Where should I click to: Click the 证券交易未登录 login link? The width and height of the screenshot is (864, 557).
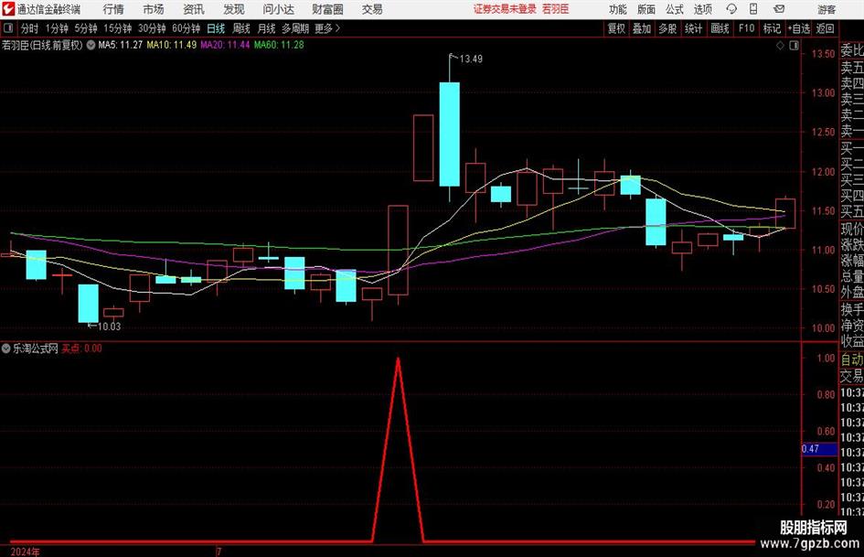click(505, 9)
